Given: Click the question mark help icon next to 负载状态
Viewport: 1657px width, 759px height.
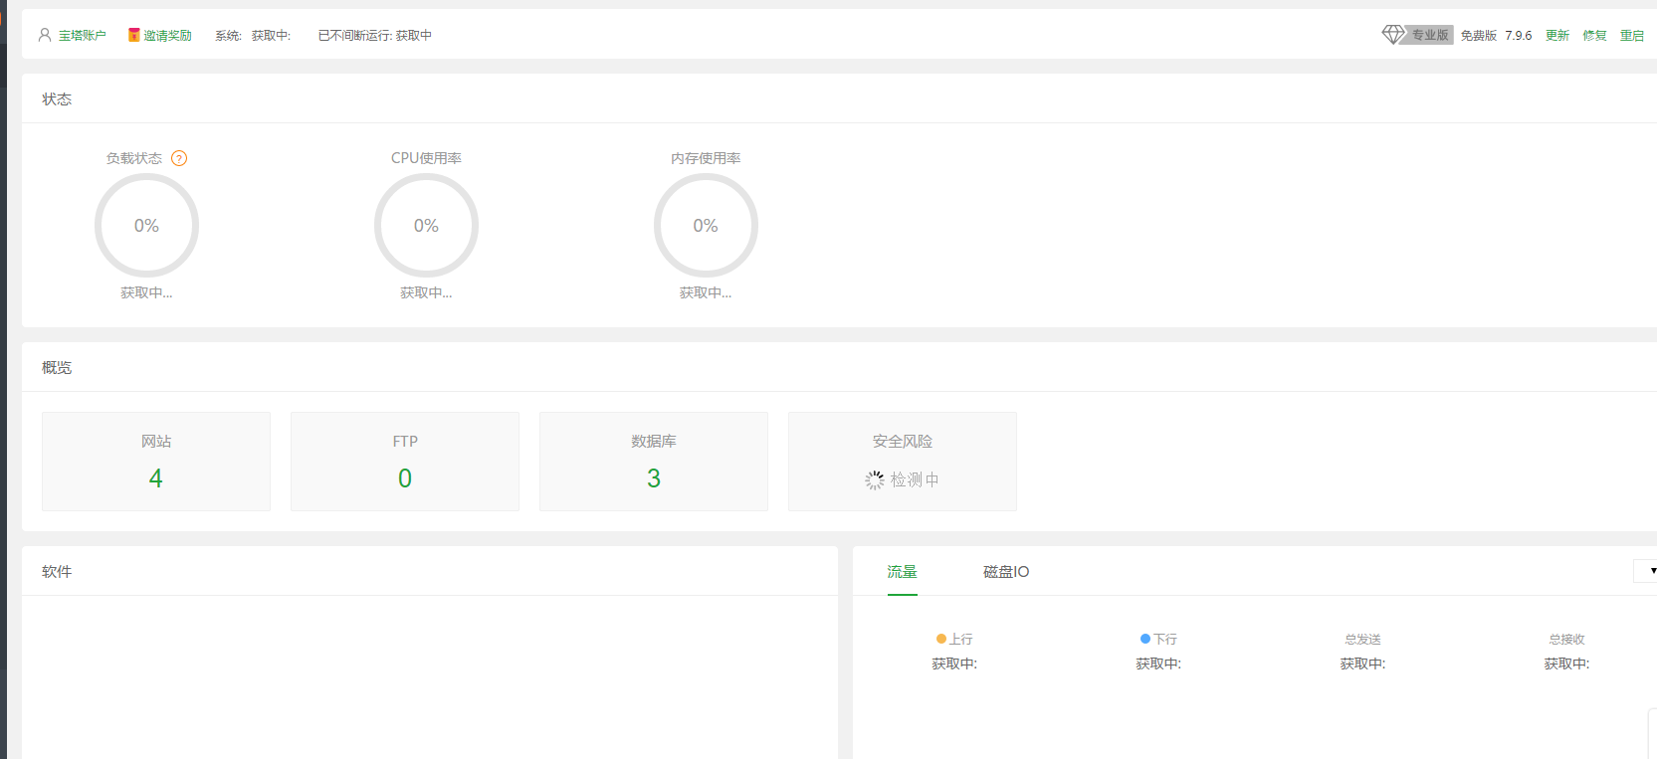Looking at the screenshot, I should [x=179, y=158].
